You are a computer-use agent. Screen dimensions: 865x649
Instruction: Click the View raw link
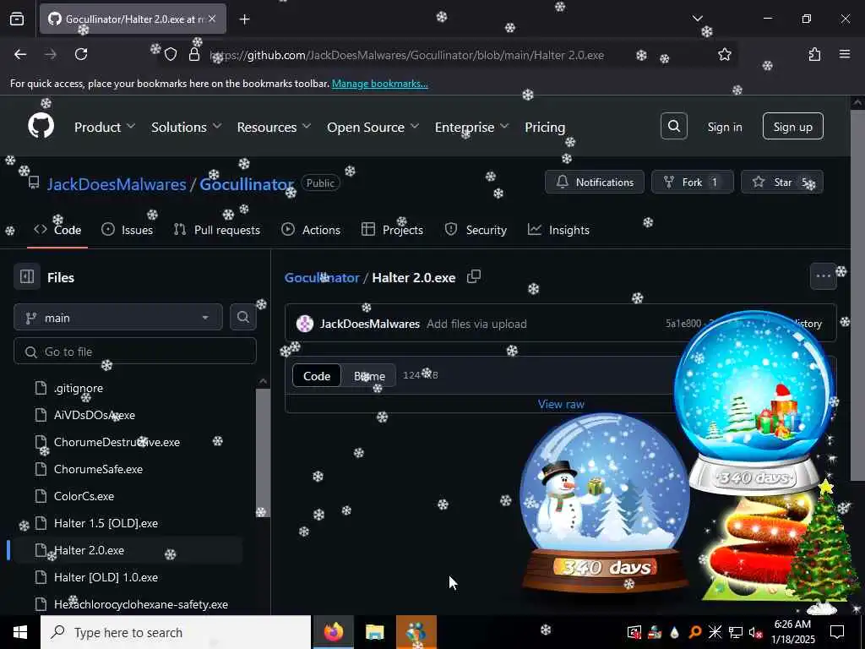561,404
